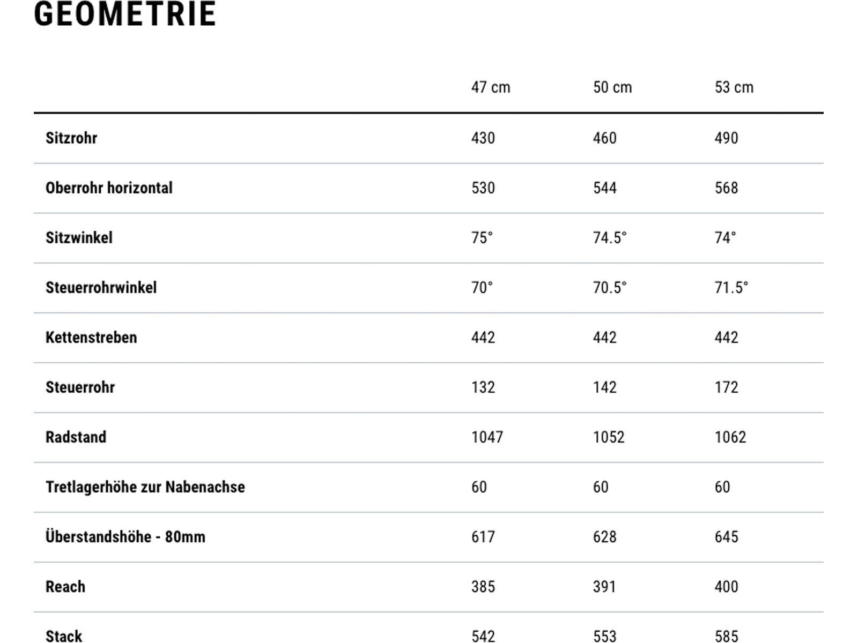Viewport: 858px width, 643px height.
Task: Click the Reach row label
Action: [x=65, y=587]
